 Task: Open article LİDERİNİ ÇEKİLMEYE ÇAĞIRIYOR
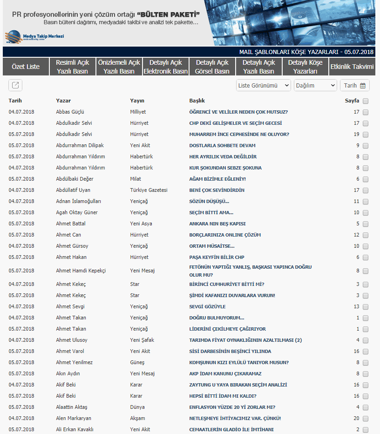coord(228,329)
